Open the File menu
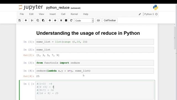Image resolution: width=177 pixels, height=100 pixels. [x=22, y=14]
